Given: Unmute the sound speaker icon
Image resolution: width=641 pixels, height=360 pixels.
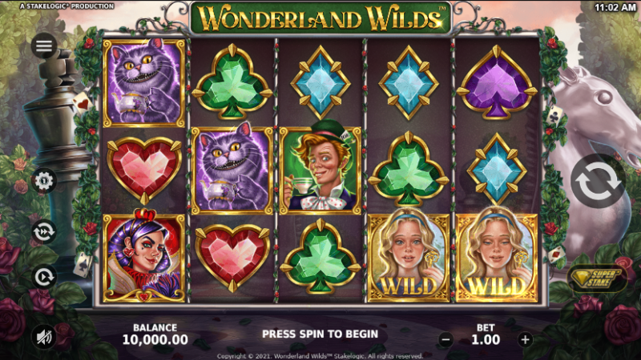Looking at the screenshot, I should (44, 337).
